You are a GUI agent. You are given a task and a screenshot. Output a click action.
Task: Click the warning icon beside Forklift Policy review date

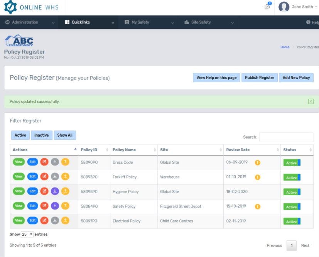[x=257, y=176]
